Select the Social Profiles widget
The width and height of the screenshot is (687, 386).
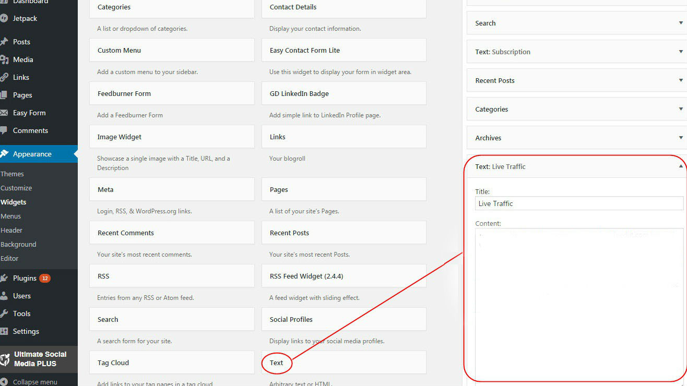coord(344,319)
